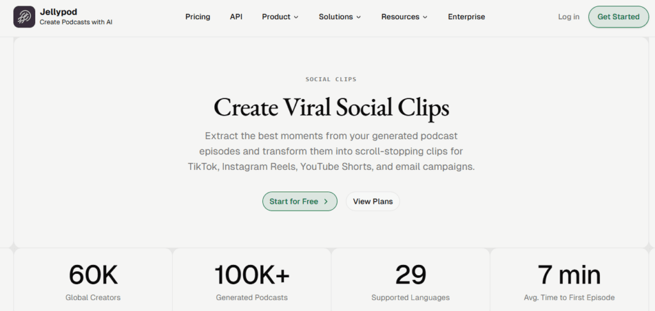The width and height of the screenshot is (655, 311).
Task: Click the arrow in Start for Free
Action: click(326, 202)
